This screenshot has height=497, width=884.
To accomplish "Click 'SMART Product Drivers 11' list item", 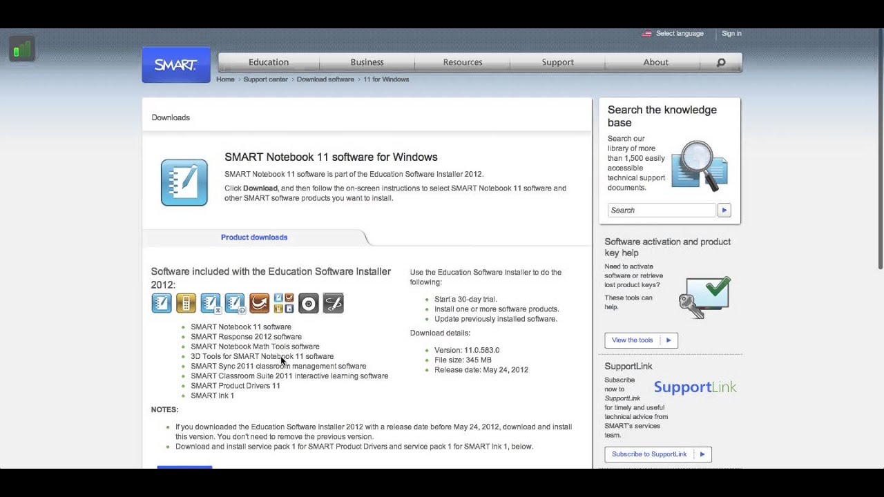I will pos(236,386).
